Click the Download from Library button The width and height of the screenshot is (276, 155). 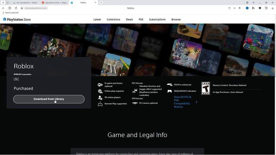coord(49,99)
